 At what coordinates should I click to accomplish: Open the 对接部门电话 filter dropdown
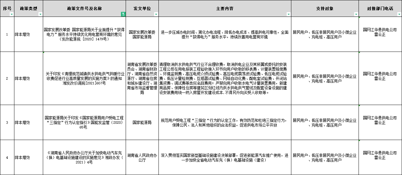click(399, 14)
